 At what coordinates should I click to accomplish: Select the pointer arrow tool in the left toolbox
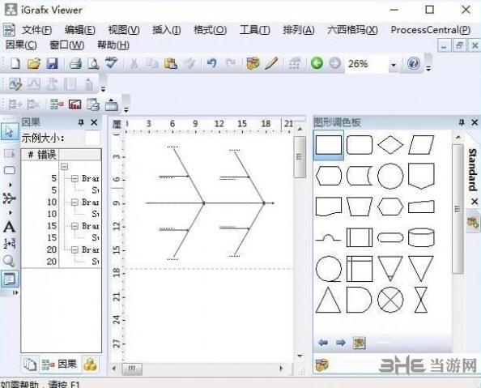tap(10, 132)
